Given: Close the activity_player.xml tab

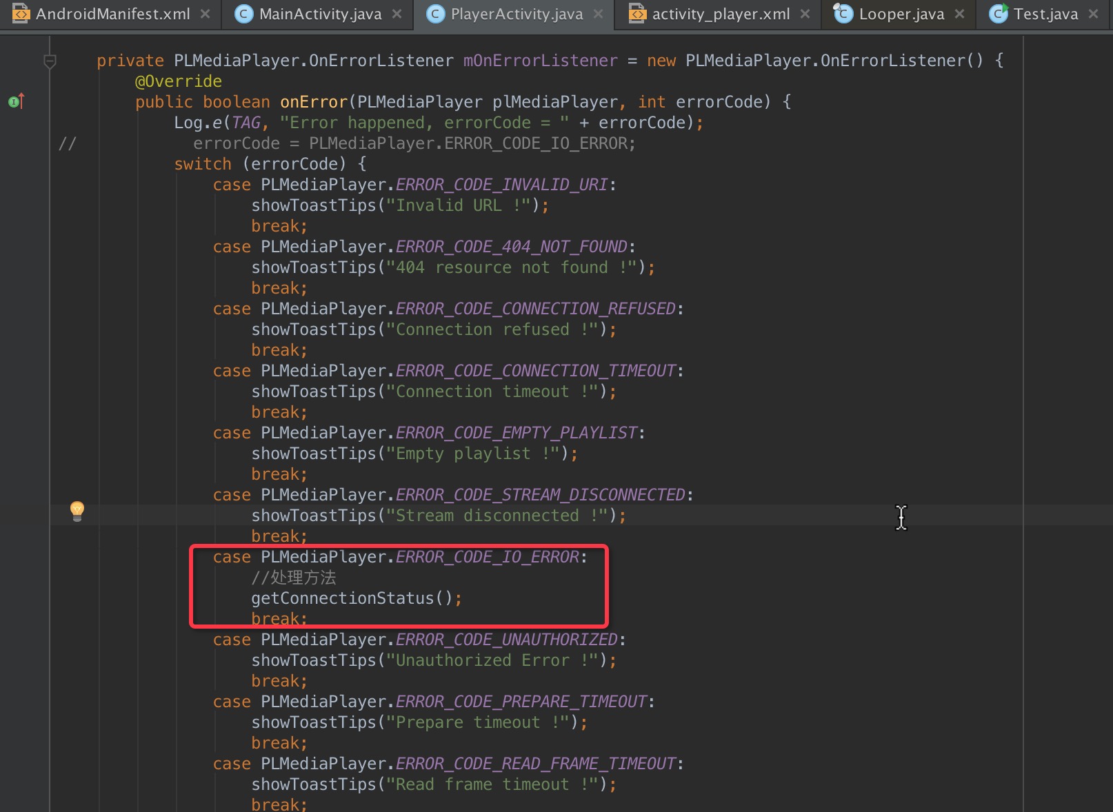Looking at the screenshot, I should 805,14.
